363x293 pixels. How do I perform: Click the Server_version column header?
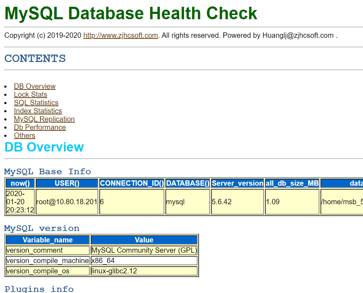tap(238, 183)
